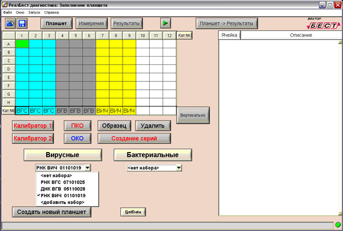Click column header 12 of the plate
The image size is (343, 231).
click(169, 36)
